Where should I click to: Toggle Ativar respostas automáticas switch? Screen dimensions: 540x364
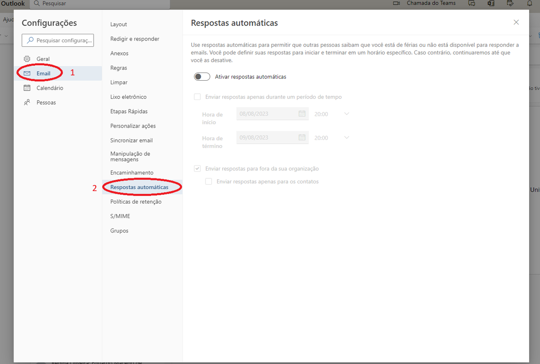[x=202, y=77]
